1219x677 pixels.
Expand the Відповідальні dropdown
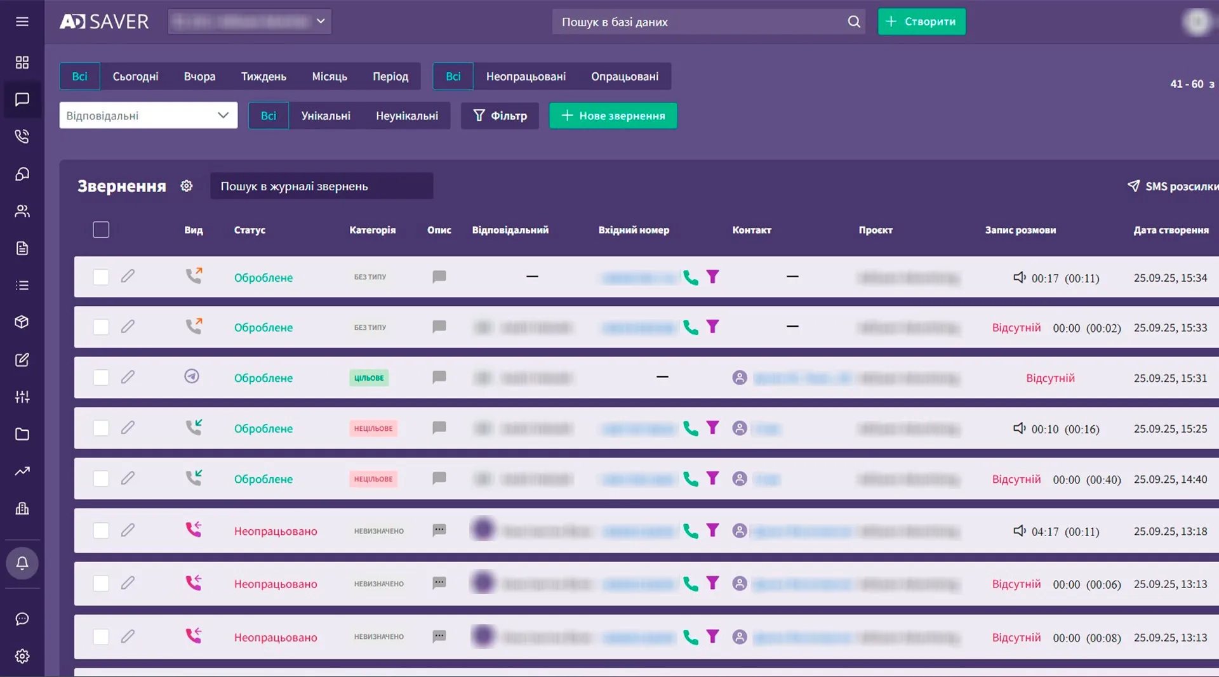click(149, 115)
